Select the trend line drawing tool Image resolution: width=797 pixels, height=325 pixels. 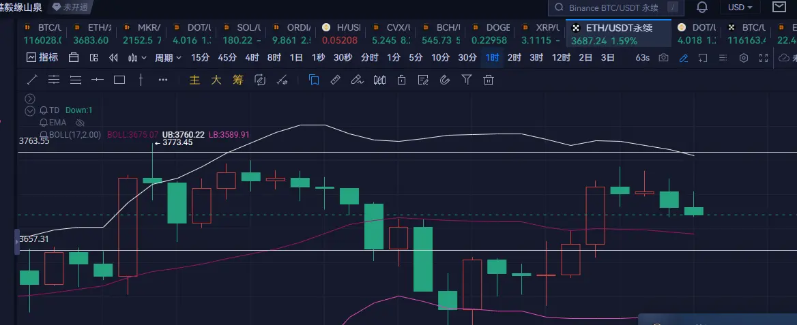pyautogui.click(x=31, y=80)
